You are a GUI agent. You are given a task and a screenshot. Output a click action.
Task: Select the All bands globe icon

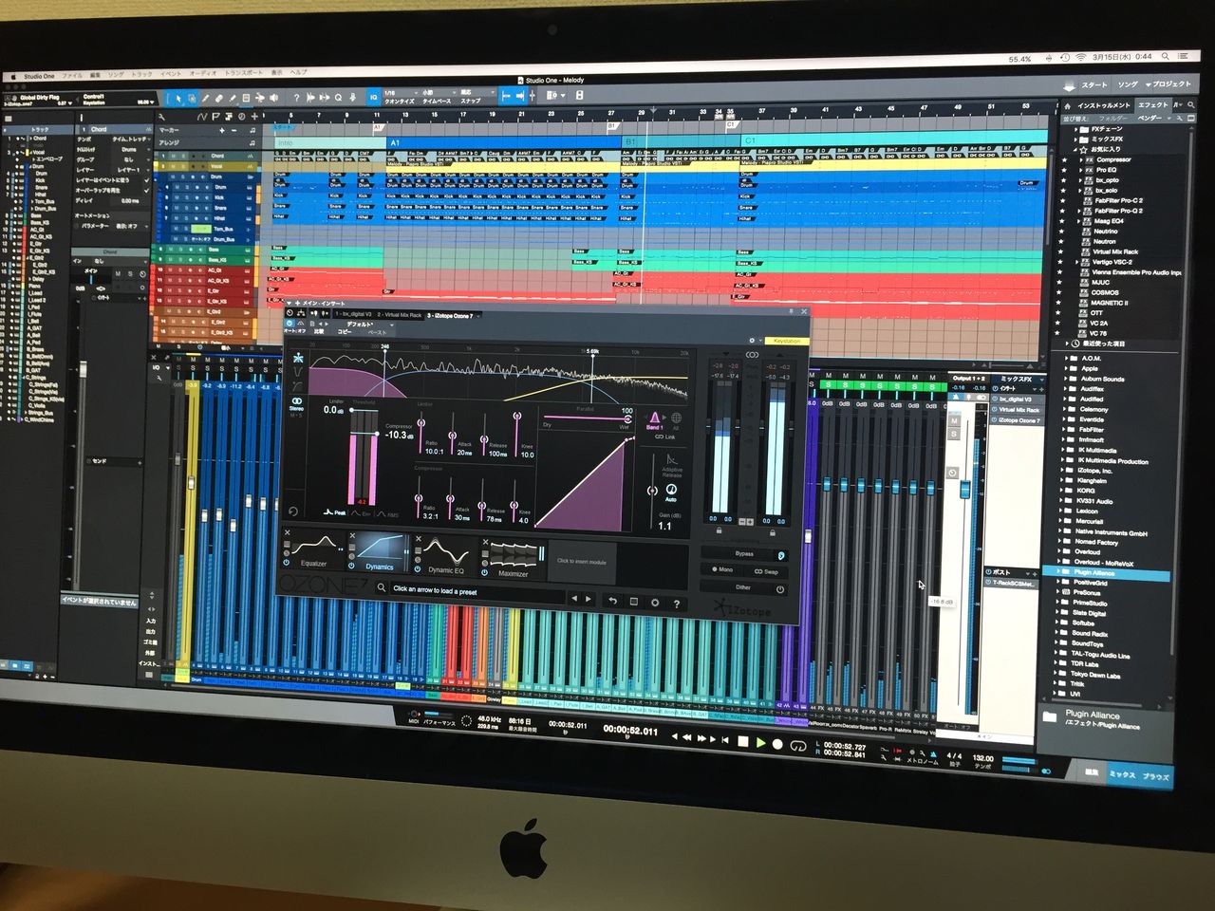[x=676, y=418]
